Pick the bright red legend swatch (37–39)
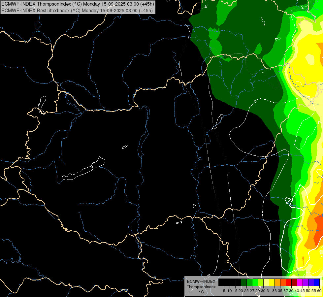 (x=289, y=282)
